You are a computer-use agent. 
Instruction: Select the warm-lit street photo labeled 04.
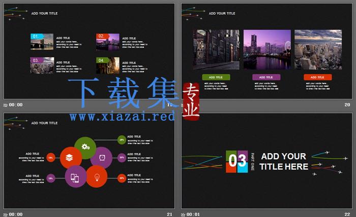108,65
